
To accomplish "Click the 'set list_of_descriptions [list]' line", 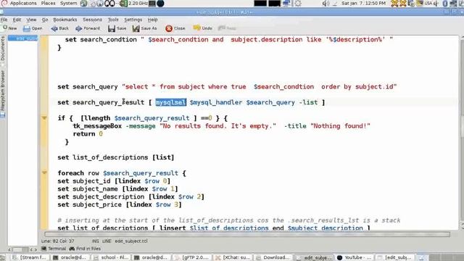I will [x=116, y=157].
